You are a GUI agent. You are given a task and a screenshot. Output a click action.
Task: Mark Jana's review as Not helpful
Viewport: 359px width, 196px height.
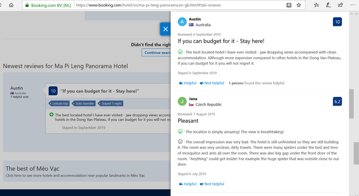pyautogui.click(x=212, y=184)
